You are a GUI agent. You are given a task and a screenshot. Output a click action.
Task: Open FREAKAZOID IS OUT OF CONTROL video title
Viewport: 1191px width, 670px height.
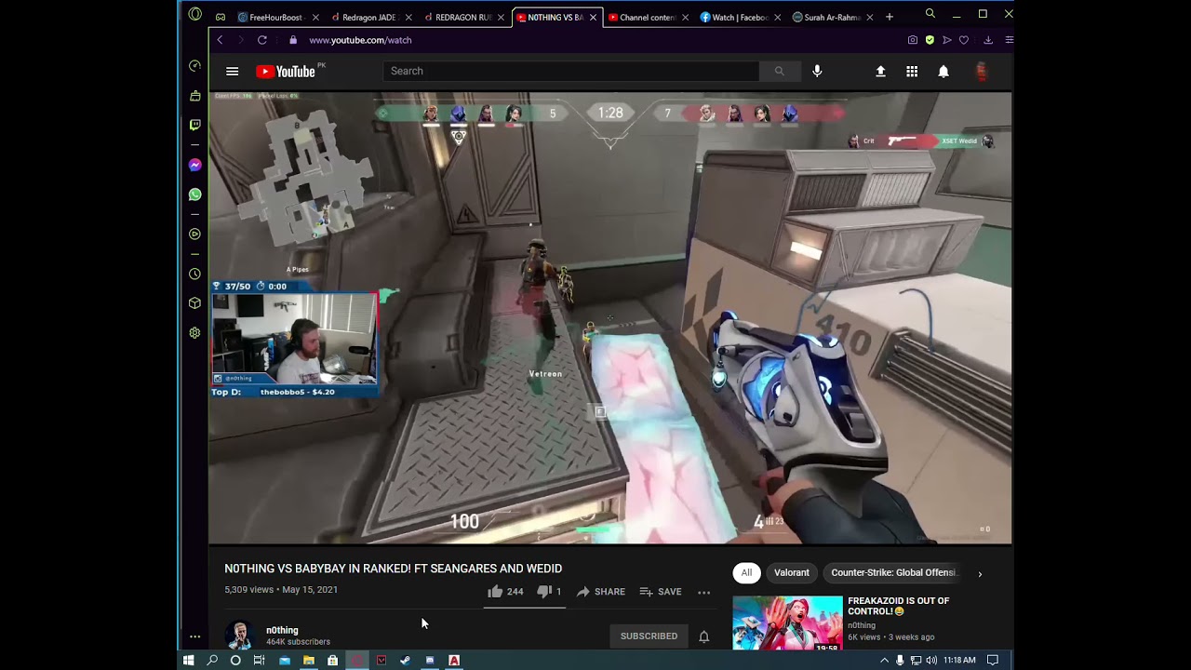(898, 606)
